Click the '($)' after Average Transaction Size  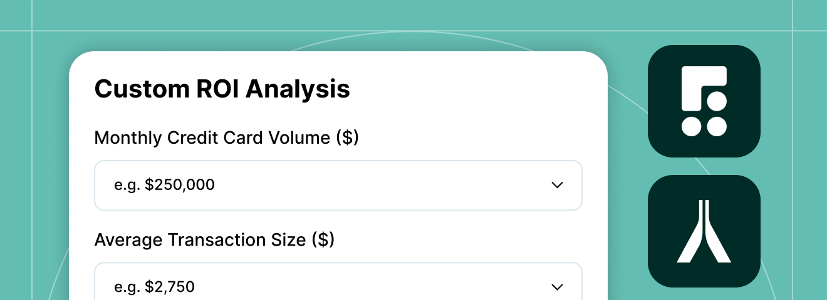pos(323,239)
